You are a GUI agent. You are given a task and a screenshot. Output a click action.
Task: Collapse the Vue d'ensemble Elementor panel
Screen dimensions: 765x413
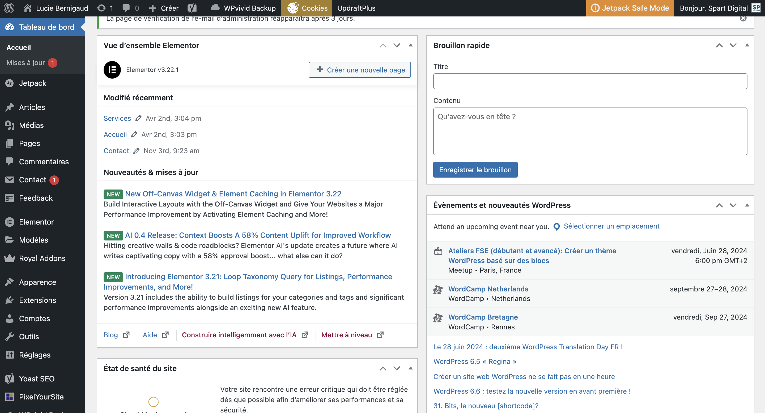pos(411,45)
